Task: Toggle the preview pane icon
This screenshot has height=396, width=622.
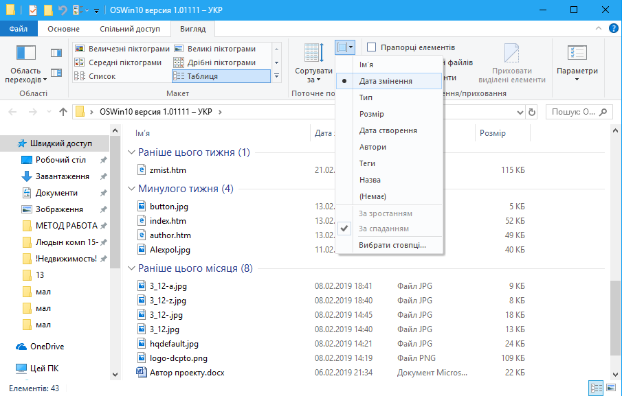Action: coord(56,53)
